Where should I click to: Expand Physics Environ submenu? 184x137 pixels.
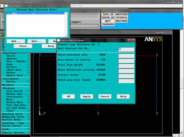[x=16, y=132]
